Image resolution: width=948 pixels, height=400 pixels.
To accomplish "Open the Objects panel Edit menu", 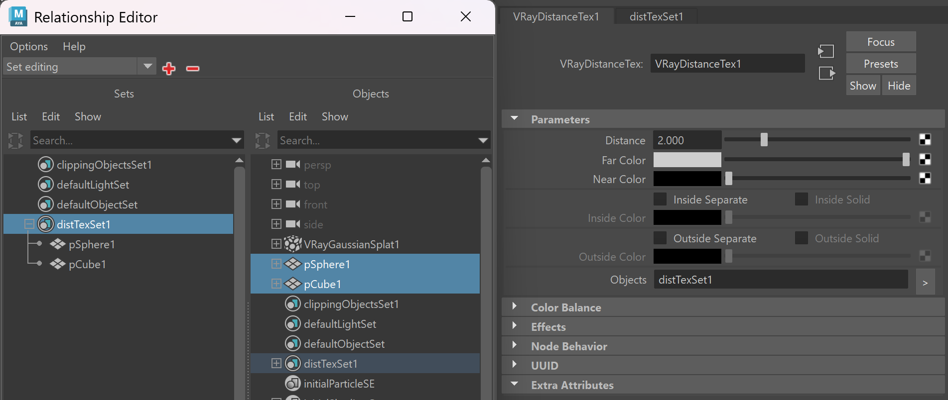I will [x=298, y=116].
